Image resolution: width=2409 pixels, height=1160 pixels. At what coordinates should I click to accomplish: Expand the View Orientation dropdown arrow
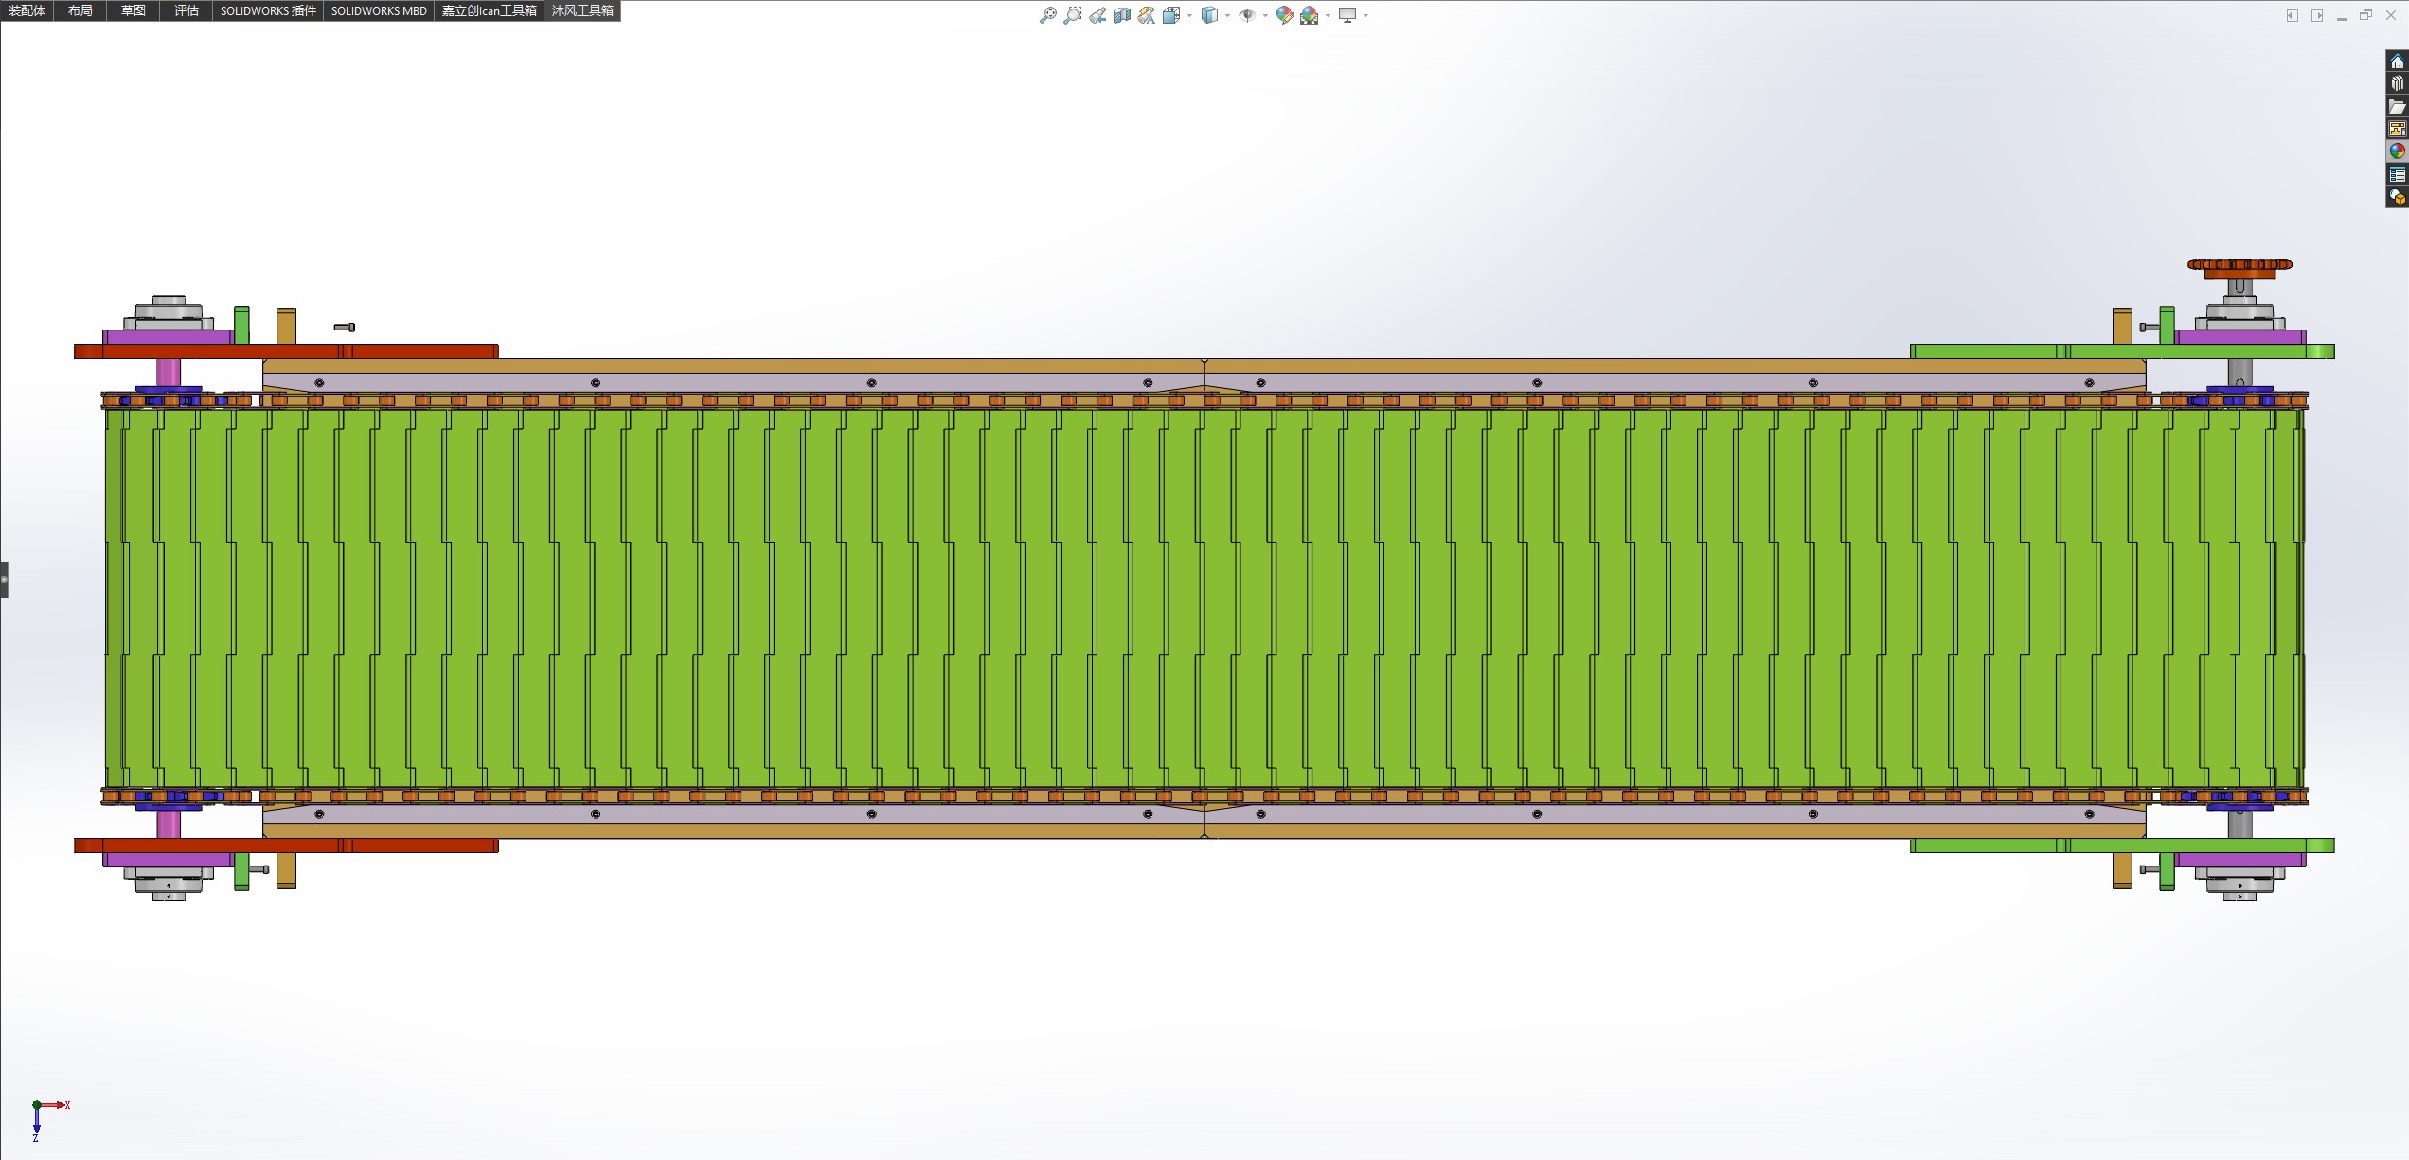(1189, 16)
